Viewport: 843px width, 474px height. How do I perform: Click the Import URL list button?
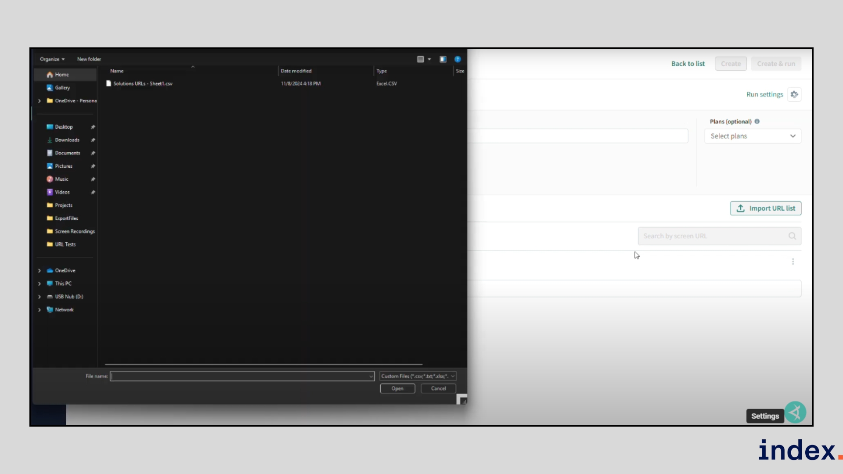coord(766,208)
